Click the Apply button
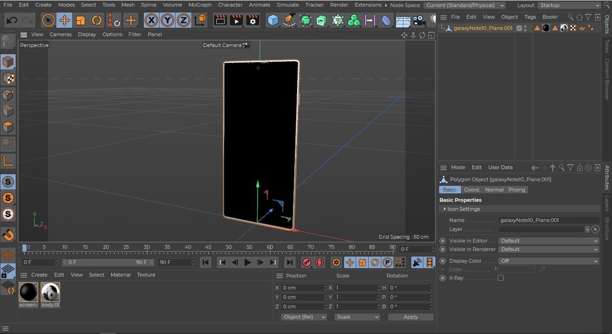 click(x=410, y=317)
